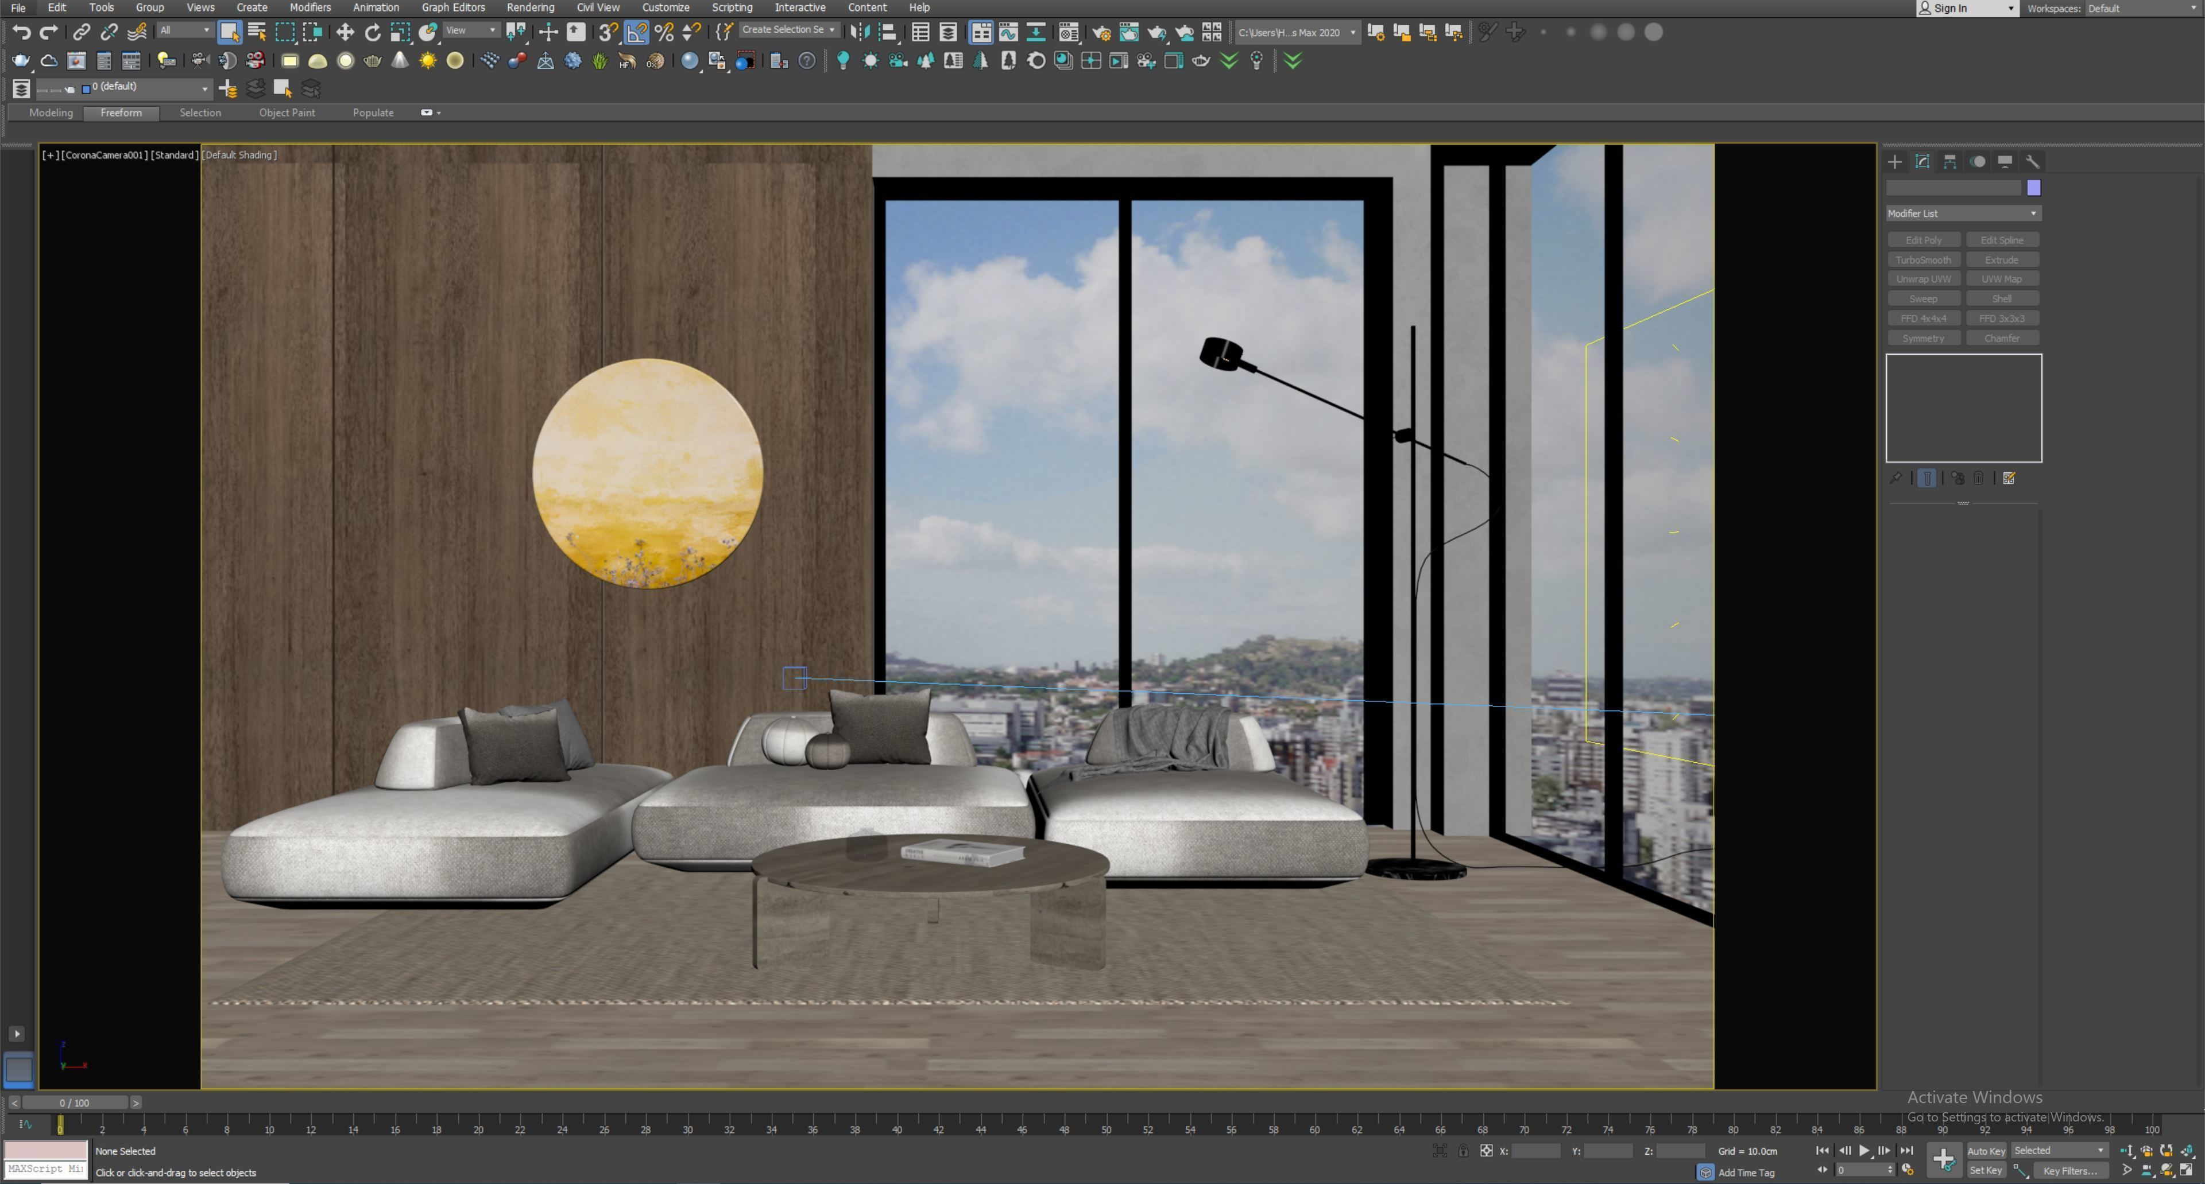Open the Utilities wrench panel

click(x=2032, y=162)
